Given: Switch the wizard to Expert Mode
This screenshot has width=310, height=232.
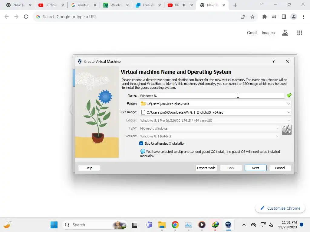Looking at the screenshot, I should (x=206, y=168).
